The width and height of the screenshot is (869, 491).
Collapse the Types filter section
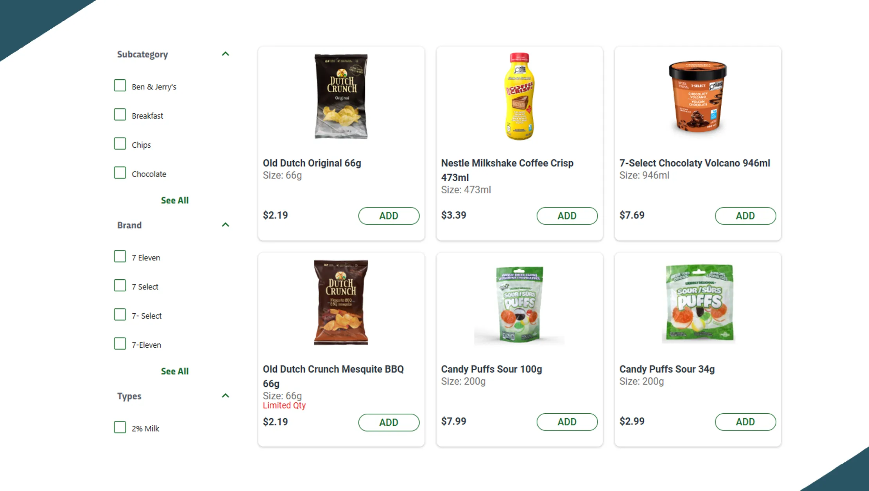pos(226,396)
